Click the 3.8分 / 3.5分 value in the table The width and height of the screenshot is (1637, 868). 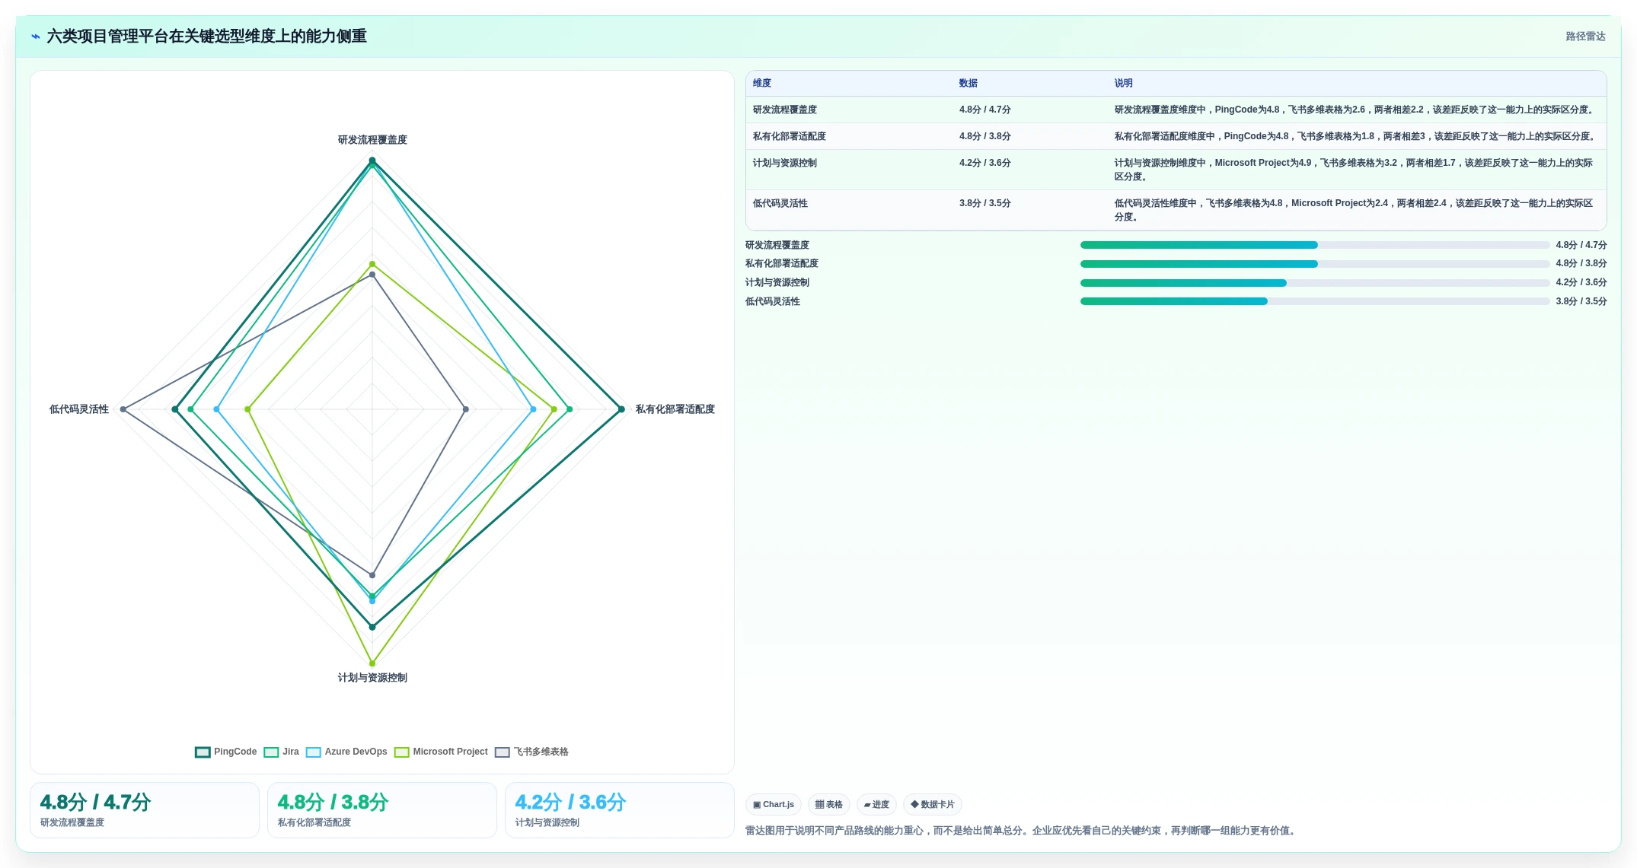coord(985,203)
